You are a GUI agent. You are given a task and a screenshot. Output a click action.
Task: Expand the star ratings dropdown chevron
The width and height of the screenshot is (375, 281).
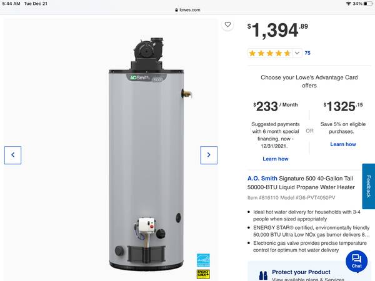[297, 53]
